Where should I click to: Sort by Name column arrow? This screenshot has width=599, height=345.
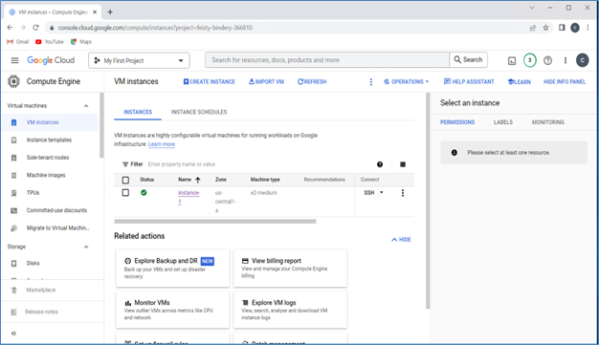197,180
